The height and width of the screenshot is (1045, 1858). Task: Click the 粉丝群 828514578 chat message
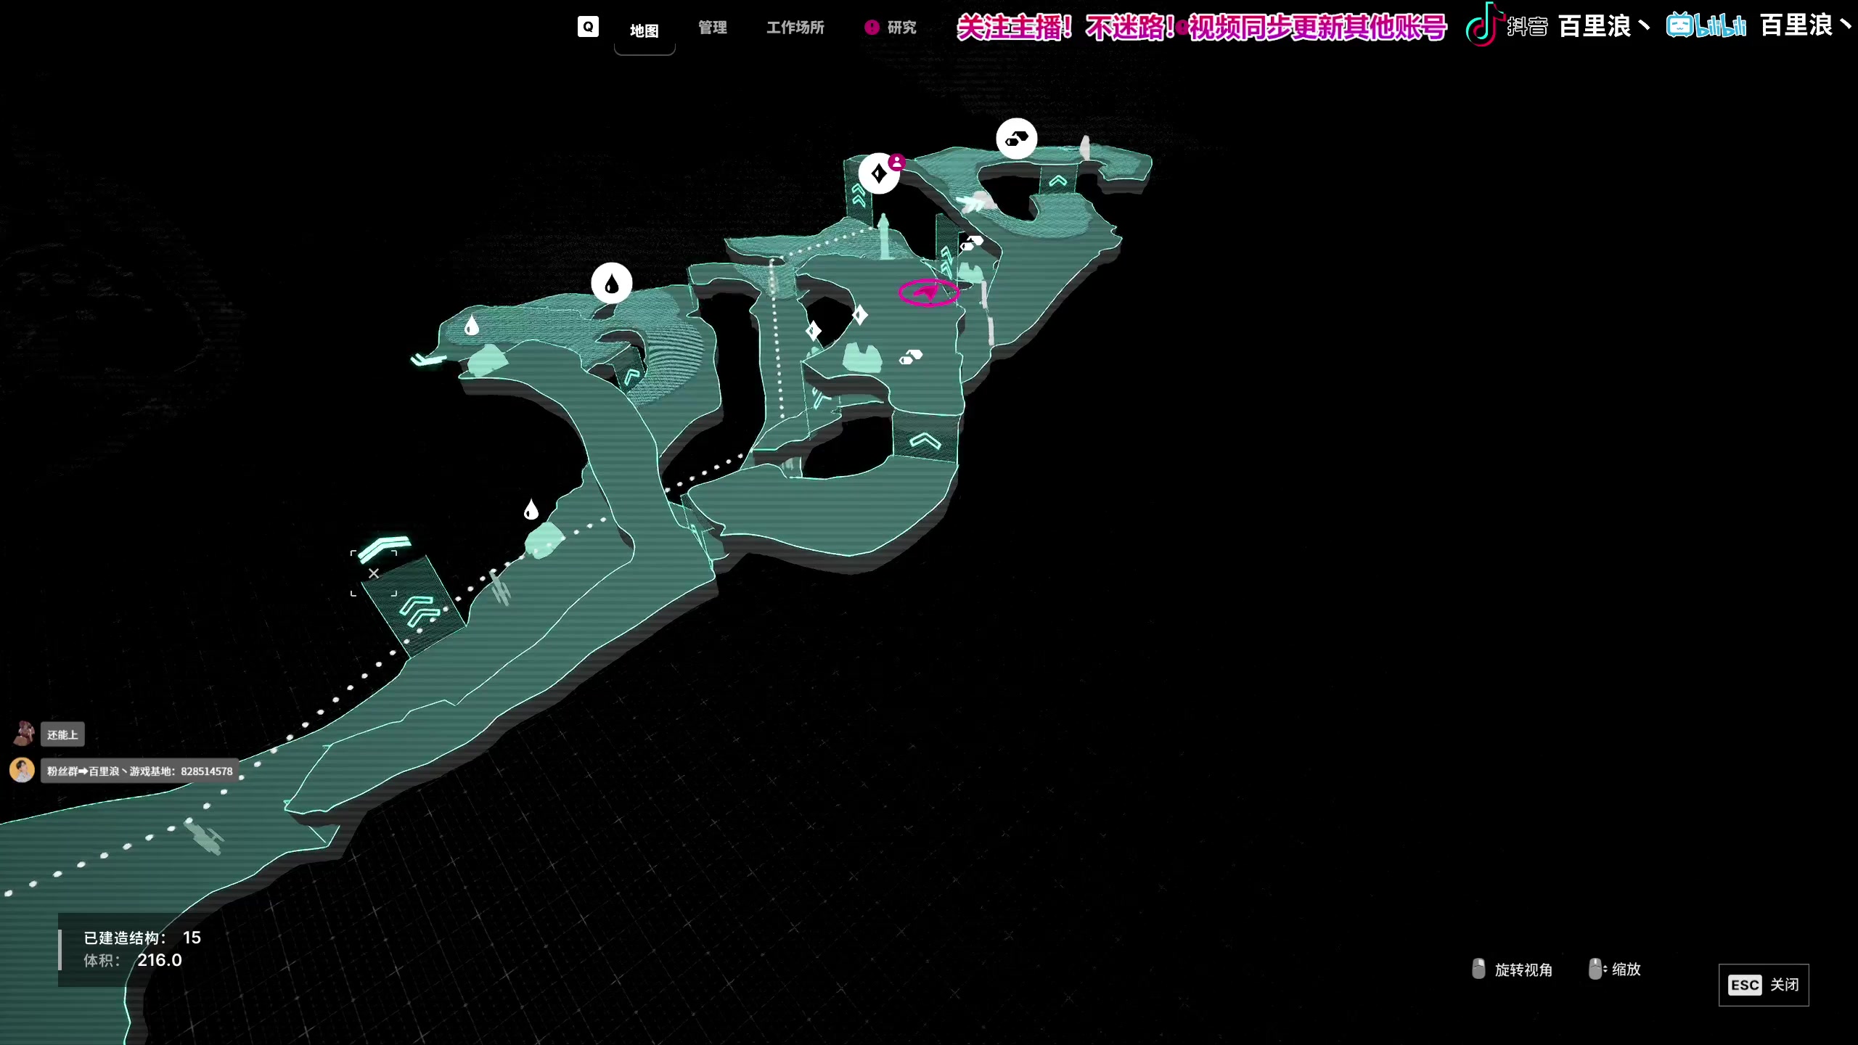tap(140, 771)
